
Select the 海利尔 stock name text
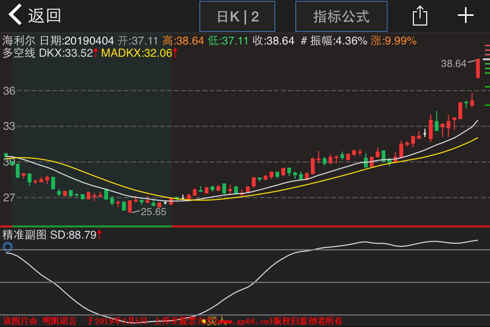point(19,41)
